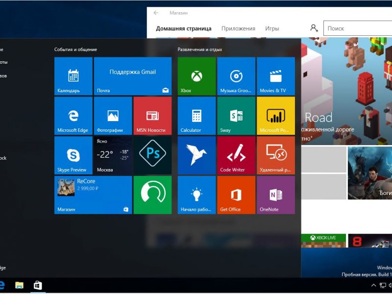Screen dimensions: 392x294
Task: Open the Музыка Groove tile
Action: point(236,76)
